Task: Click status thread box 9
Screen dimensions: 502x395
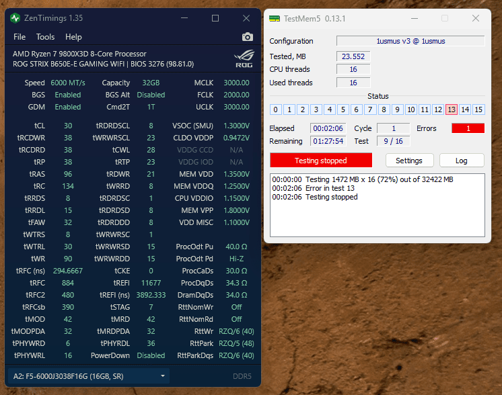Action: point(397,109)
